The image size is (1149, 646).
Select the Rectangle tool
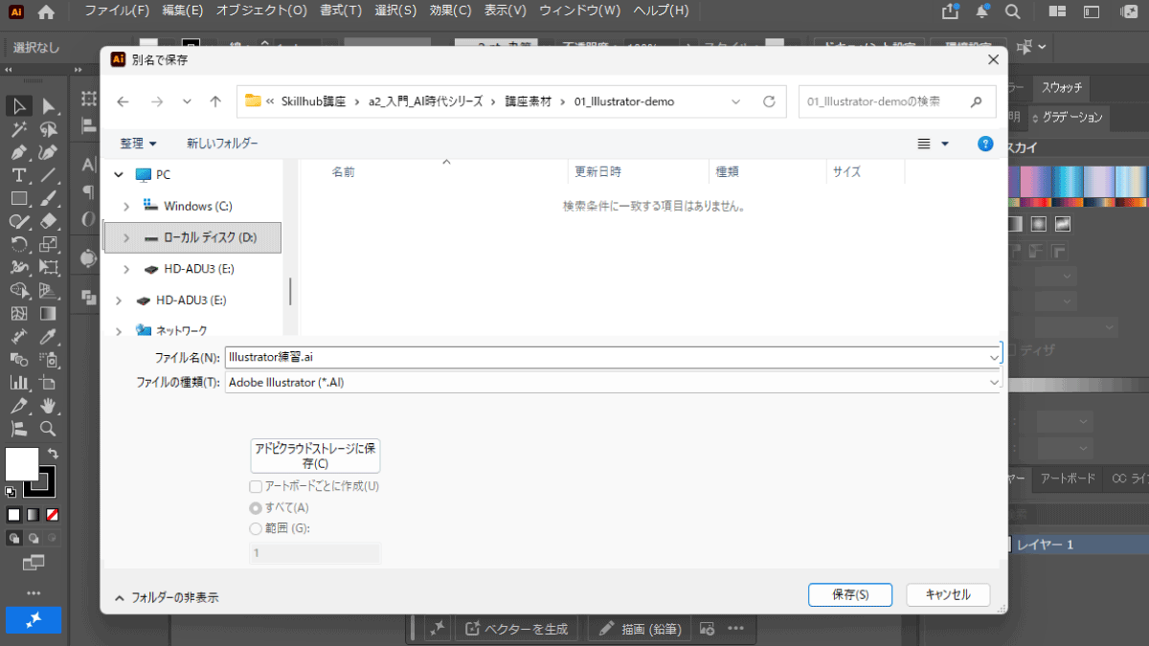pyautogui.click(x=18, y=198)
